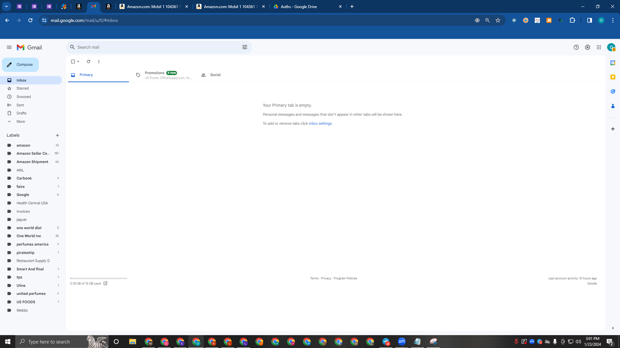This screenshot has width=620, height=348.
Task: Open the tab search dropdown arrow
Action: [x=6, y=6]
